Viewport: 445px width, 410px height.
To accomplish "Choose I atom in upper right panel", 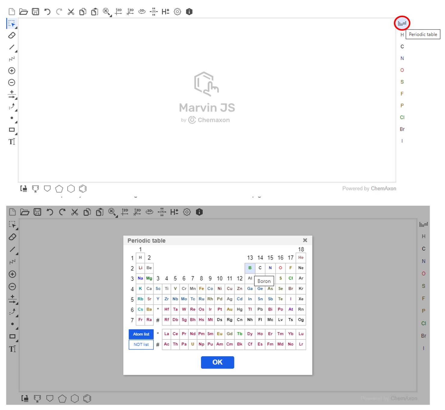I will click(402, 141).
